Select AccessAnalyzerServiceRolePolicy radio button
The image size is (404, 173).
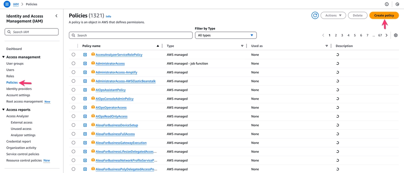pyautogui.click(x=73, y=55)
